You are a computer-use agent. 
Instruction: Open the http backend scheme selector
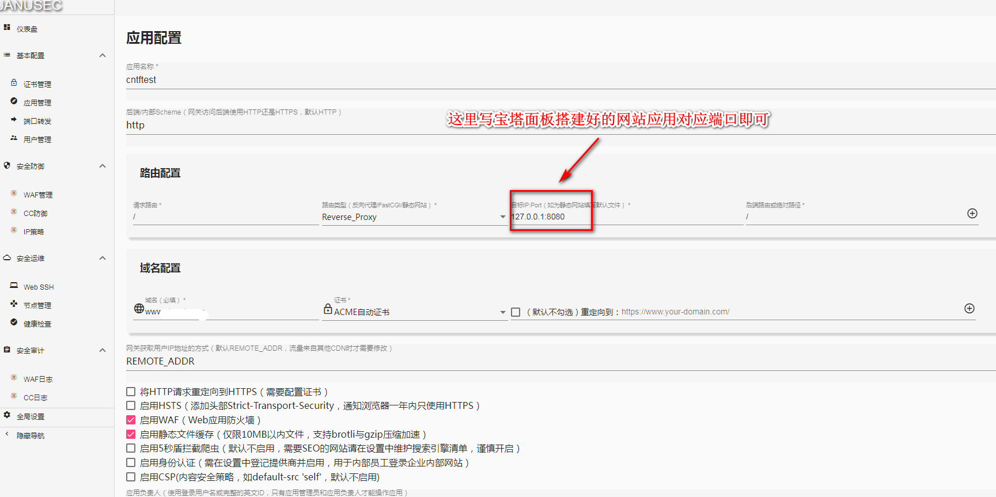561,125
